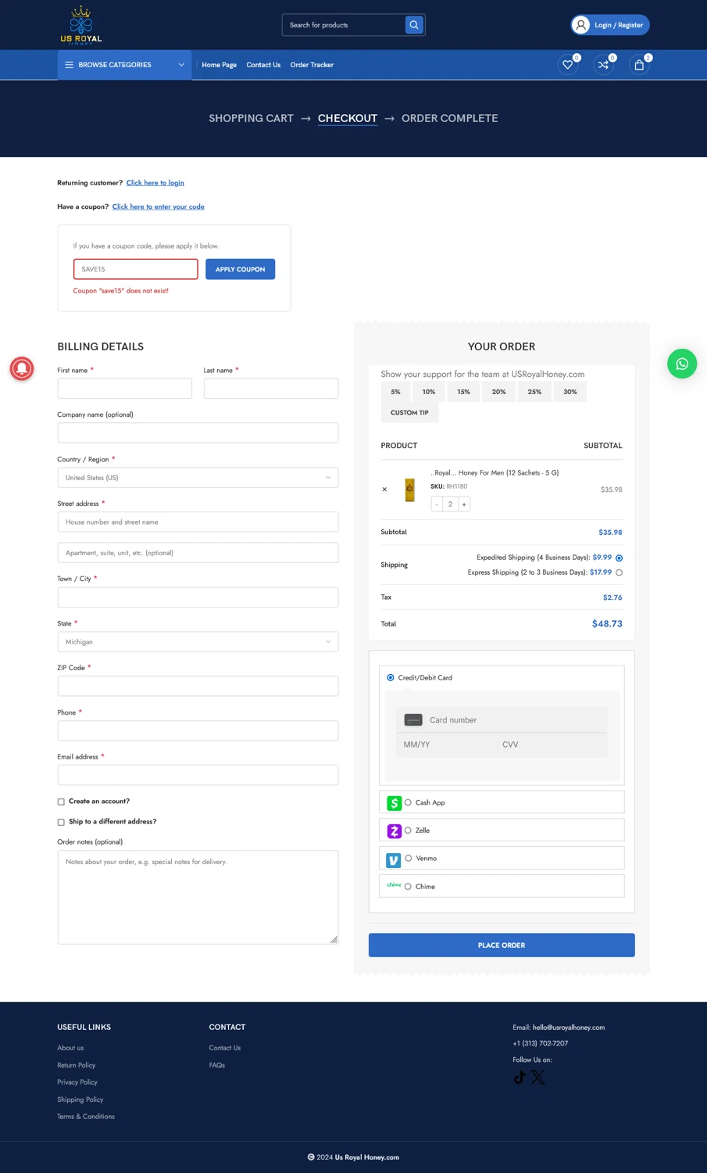The width and height of the screenshot is (707, 1173).
Task: Click the Chime logo icon
Action: click(x=394, y=884)
